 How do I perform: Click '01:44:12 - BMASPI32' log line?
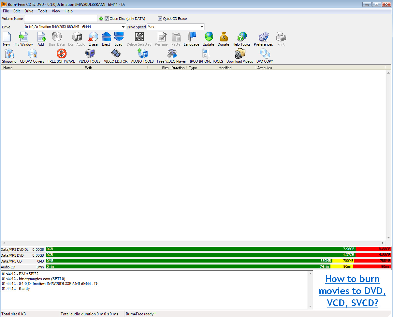20,274
